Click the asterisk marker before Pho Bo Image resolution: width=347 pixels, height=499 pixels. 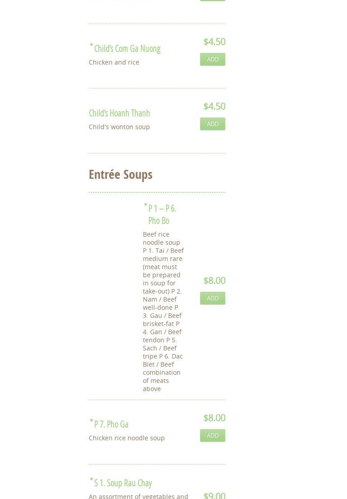click(x=146, y=205)
